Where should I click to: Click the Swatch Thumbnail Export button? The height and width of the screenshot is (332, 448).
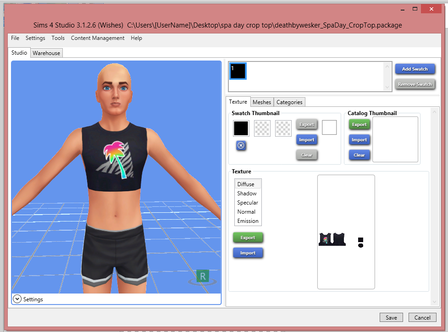click(x=307, y=125)
